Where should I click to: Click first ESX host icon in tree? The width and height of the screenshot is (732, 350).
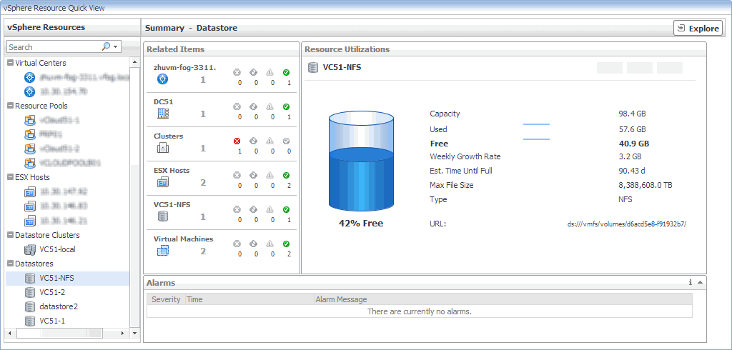tap(30, 192)
